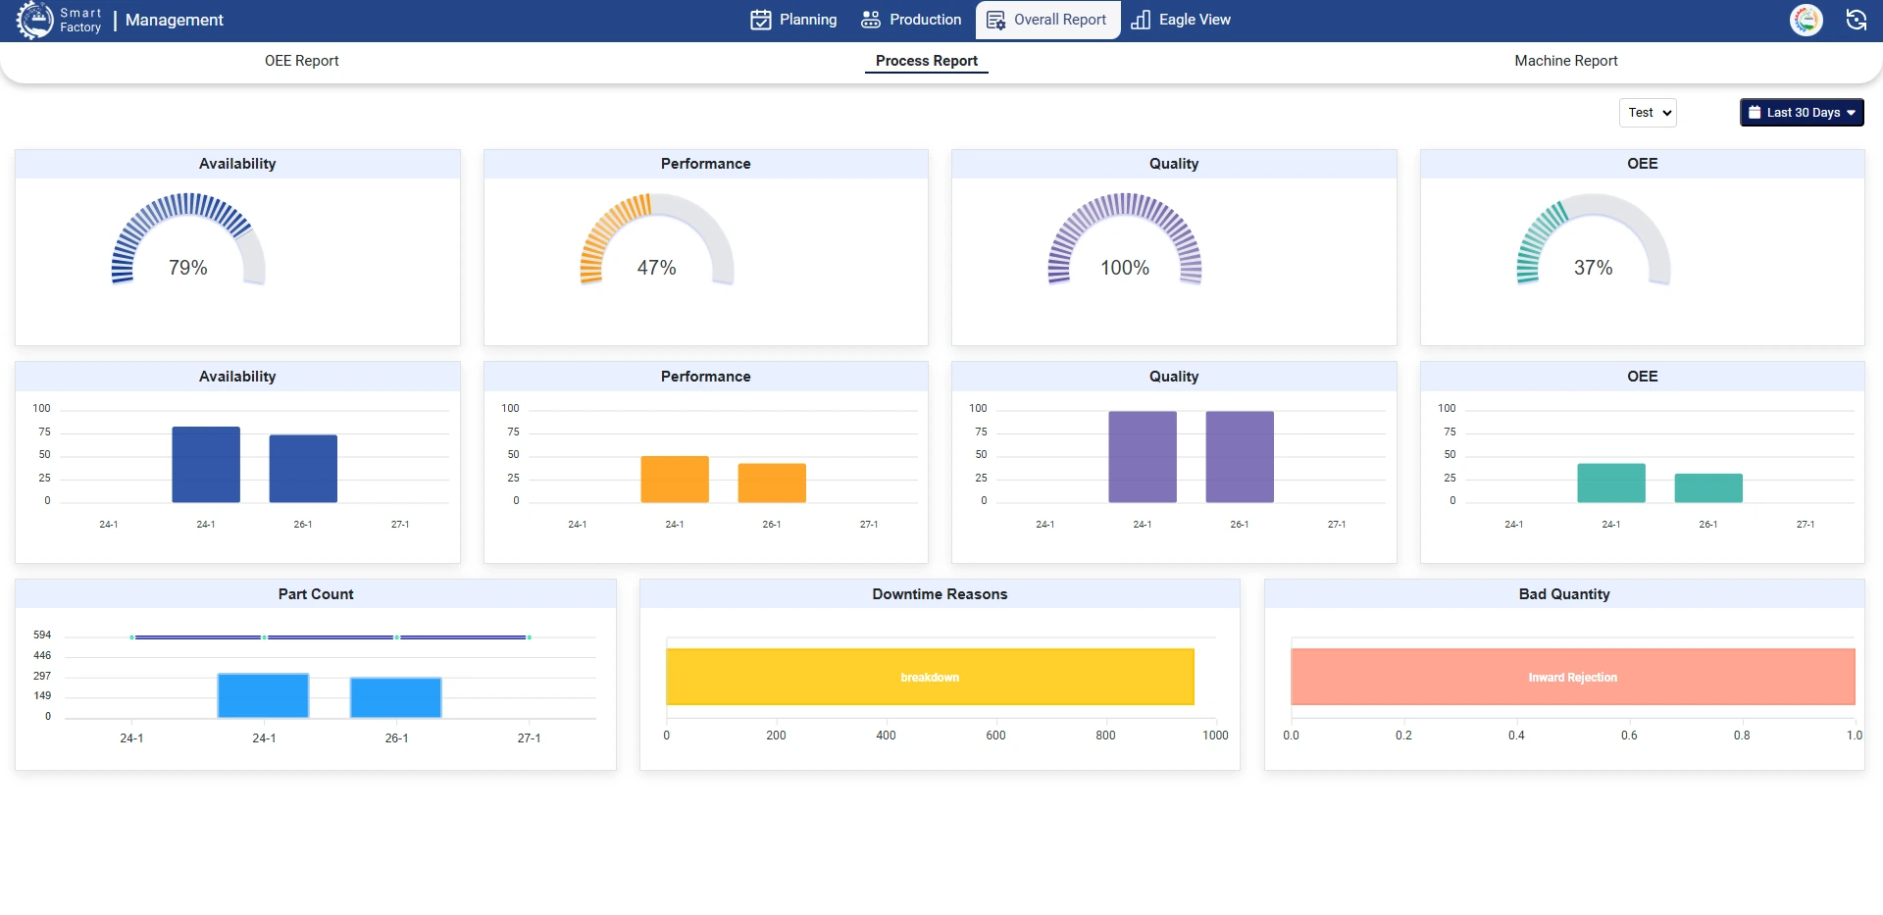This screenshot has height=915, width=1883.
Task: Click the 26-1 Part Count bar
Action: (396, 697)
